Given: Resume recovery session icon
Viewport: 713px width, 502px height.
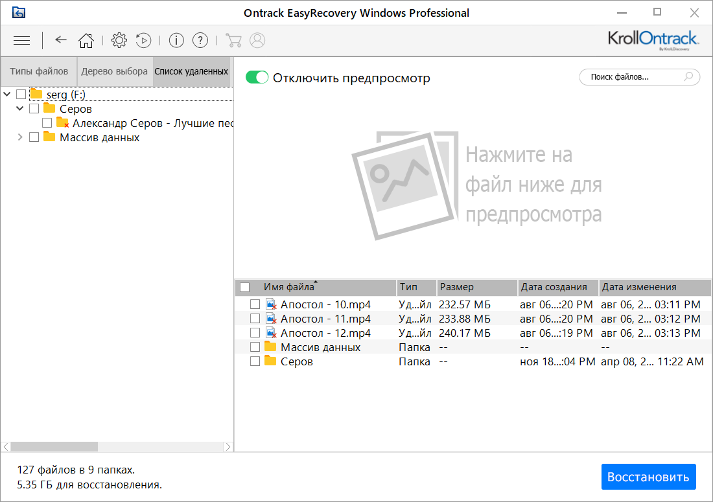Looking at the screenshot, I should click(144, 40).
